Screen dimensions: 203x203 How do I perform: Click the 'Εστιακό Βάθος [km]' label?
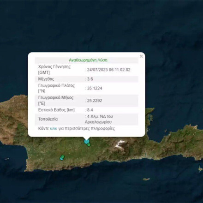point(56,110)
